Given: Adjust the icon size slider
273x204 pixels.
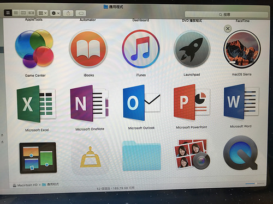Looking at the screenshot, I should click(255, 184).
